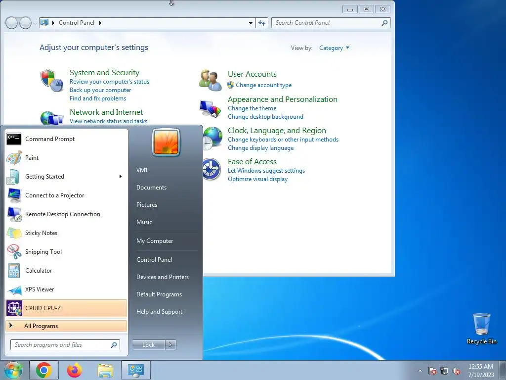
Task: Click the Control Panel taskbar button
Action: (x=135, y=370)
